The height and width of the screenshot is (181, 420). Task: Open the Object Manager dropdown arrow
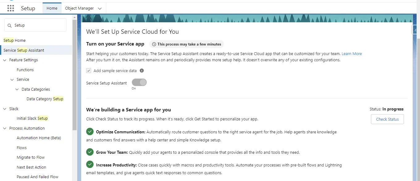(99, 9)
